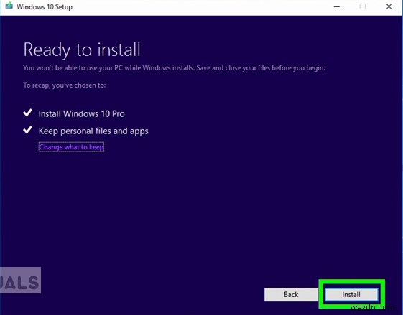403x315 pixels.
Task: Click the 'Windows 10 Setup' window title text
Action: point(45,7)
